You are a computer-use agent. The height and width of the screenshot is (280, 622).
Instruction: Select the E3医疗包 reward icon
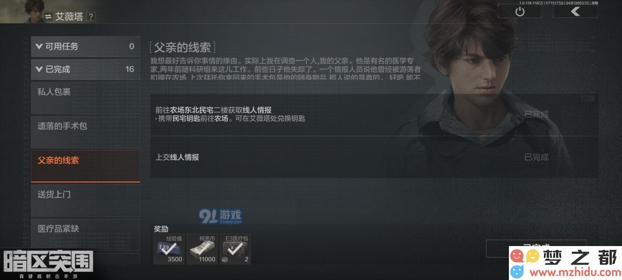(x=235, y=249)
